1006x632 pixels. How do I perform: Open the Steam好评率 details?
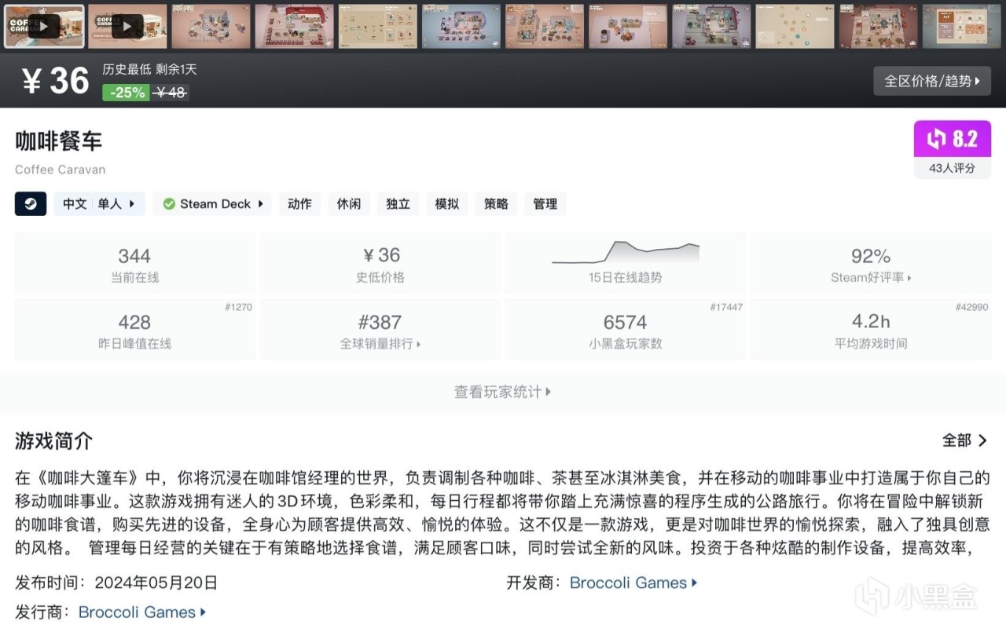point(871,278)
